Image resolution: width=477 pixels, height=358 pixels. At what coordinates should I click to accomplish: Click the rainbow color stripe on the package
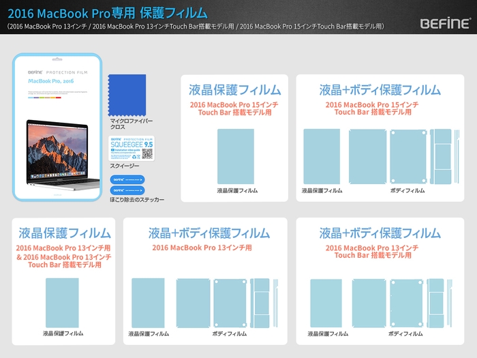click(44, 98)
